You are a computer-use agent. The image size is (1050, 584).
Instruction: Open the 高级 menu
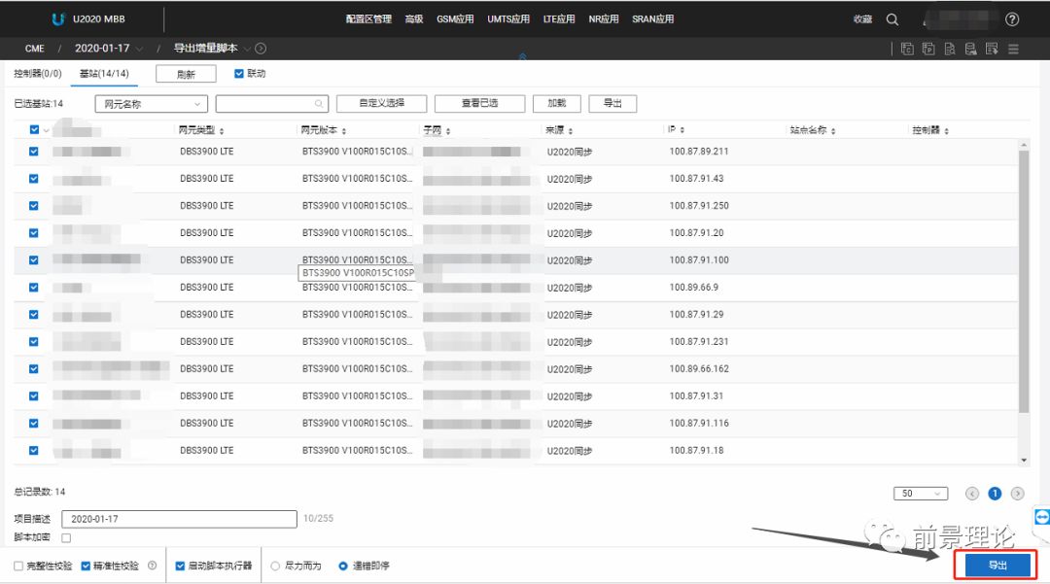click(x=414, y=19)
